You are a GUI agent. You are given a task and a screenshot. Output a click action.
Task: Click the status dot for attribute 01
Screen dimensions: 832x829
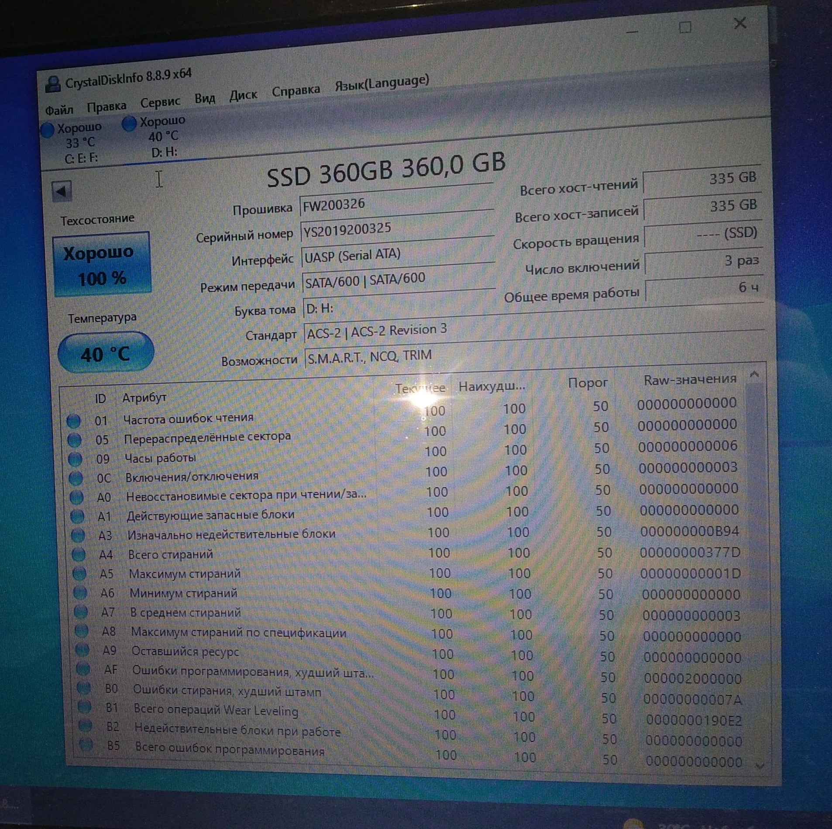coord(74,421)
